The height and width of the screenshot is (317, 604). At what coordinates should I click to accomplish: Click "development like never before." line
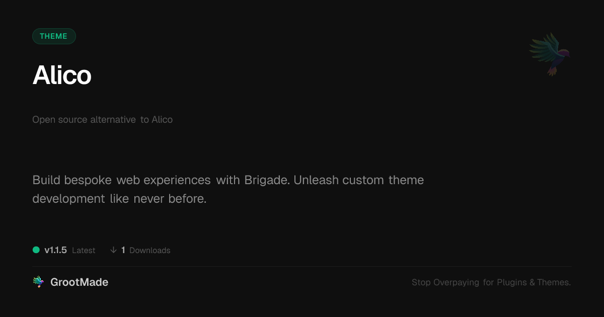click(x=119, y=199)
